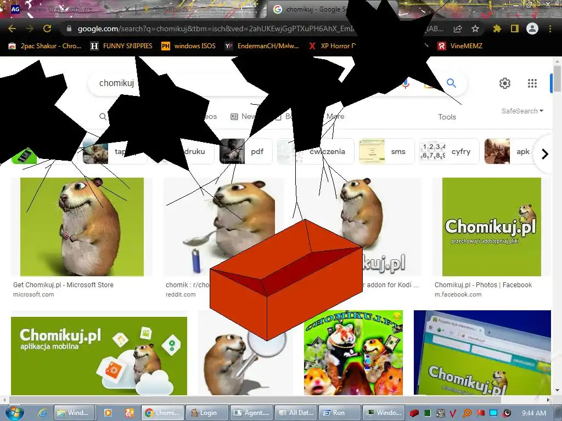Image resolution: width=562 pixels, height=421 pixels.
Task: Open the windows ISOS bookmark
Action: [189, 46]
